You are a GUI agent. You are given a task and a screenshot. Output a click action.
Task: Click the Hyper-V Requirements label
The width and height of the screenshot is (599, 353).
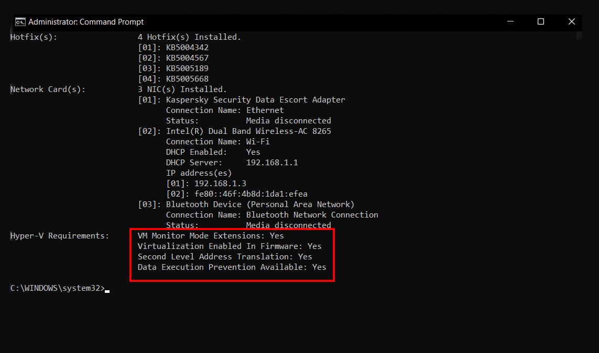coord(59,235)
